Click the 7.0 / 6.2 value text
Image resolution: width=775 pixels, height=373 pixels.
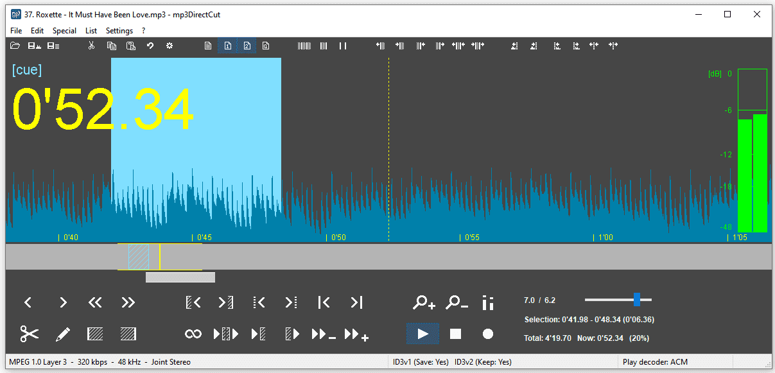(539, 300)
